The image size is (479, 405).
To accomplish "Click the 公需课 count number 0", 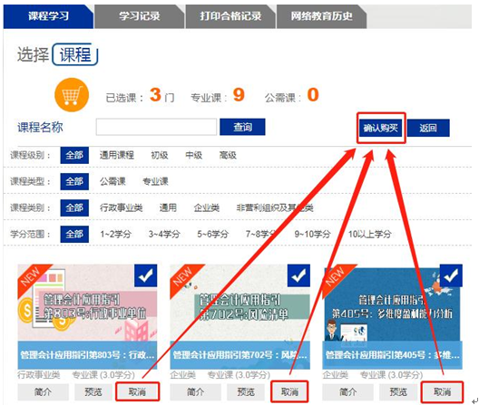I will (313, 95).
